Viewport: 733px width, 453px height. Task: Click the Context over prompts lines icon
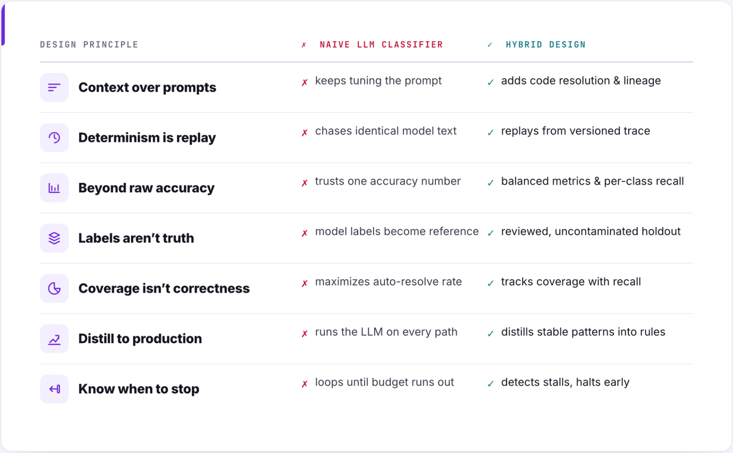(x=54, y=87)
